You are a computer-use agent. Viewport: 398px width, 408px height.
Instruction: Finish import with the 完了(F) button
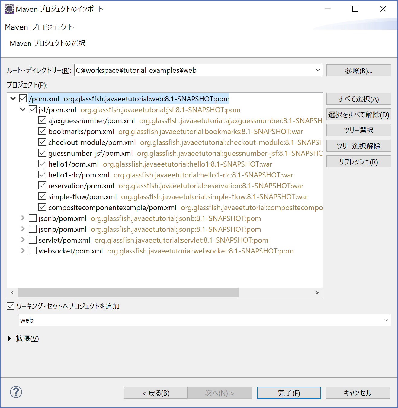(x=289, y=393)
